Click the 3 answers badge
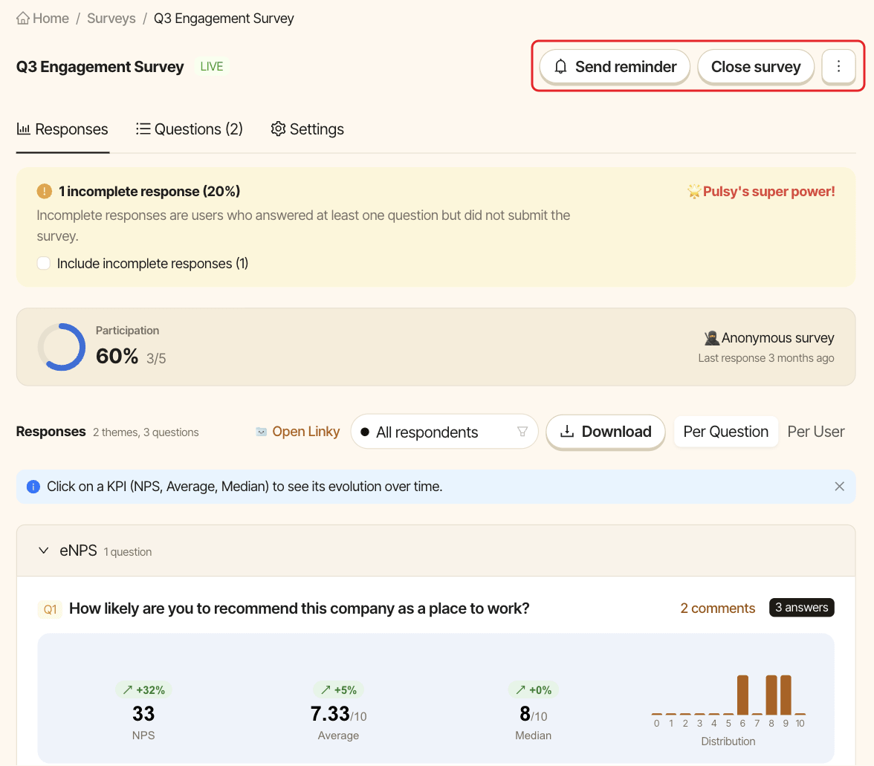 (801, 608)
